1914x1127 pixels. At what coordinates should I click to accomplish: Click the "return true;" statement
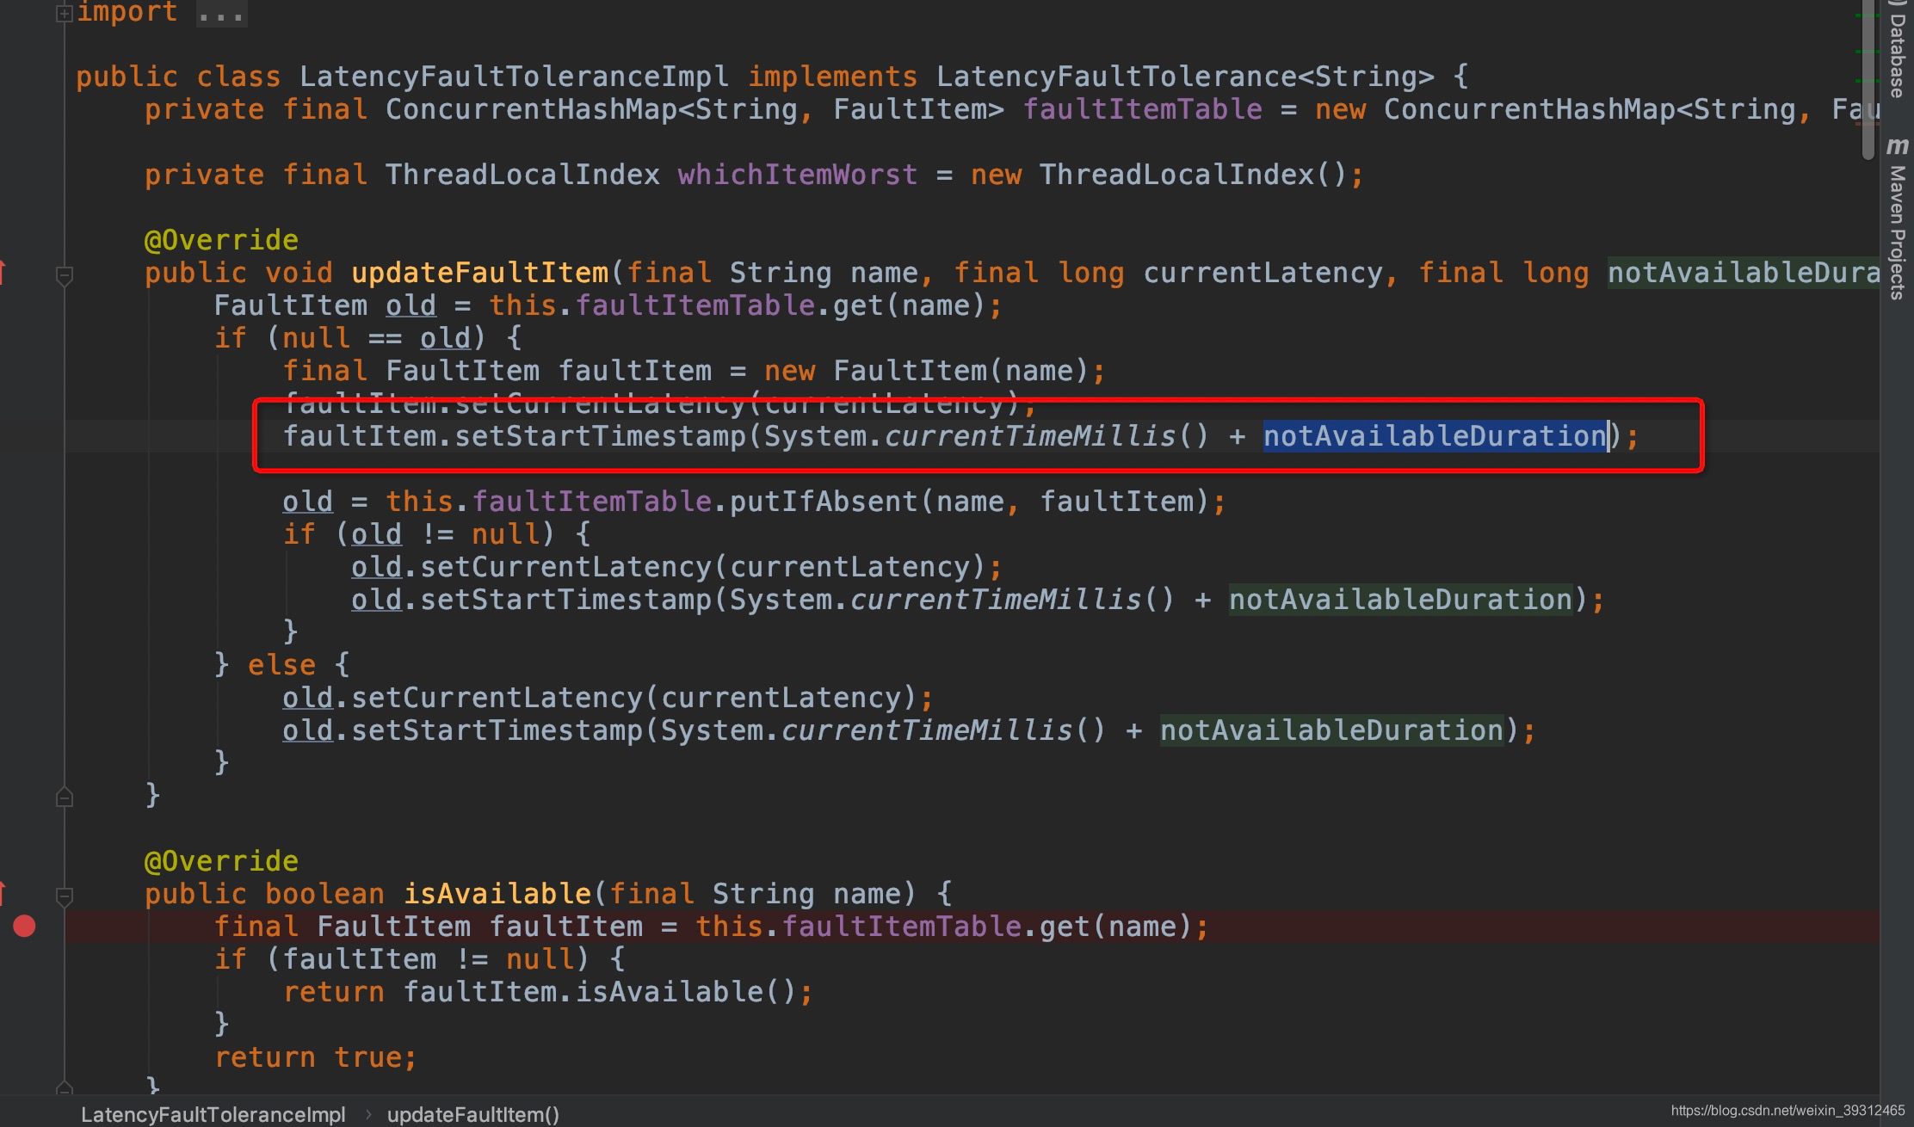pos(316,1057)
